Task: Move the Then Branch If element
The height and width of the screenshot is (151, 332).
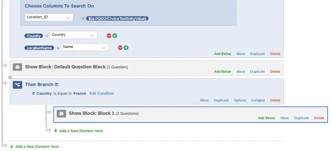Action: [204, 100]
